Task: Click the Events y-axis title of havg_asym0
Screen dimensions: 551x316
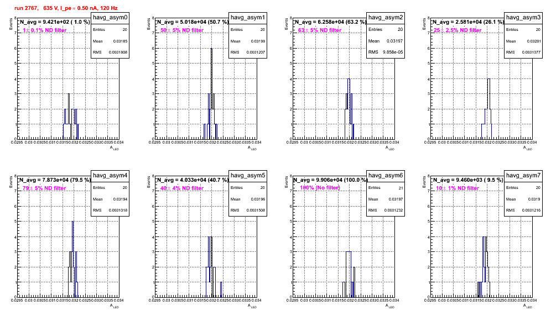Action: (x=11, y=24)
